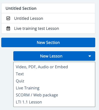Select the LTI 1.1 Lesson option
The height and width of the screenshot is (110, 99).
pos(29,102)
